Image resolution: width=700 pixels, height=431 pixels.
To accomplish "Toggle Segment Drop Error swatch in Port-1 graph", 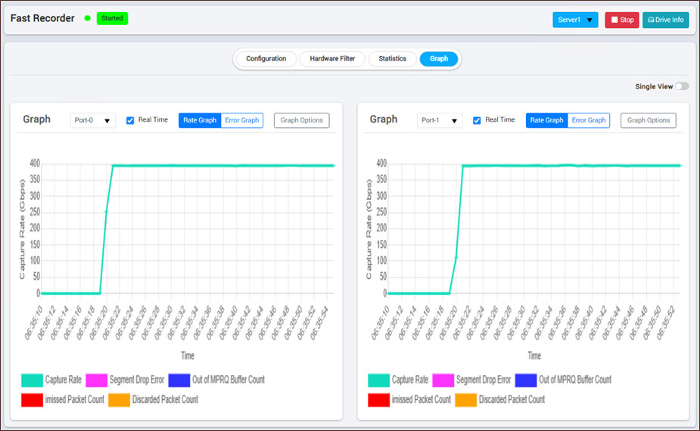I will pos(443,380).
